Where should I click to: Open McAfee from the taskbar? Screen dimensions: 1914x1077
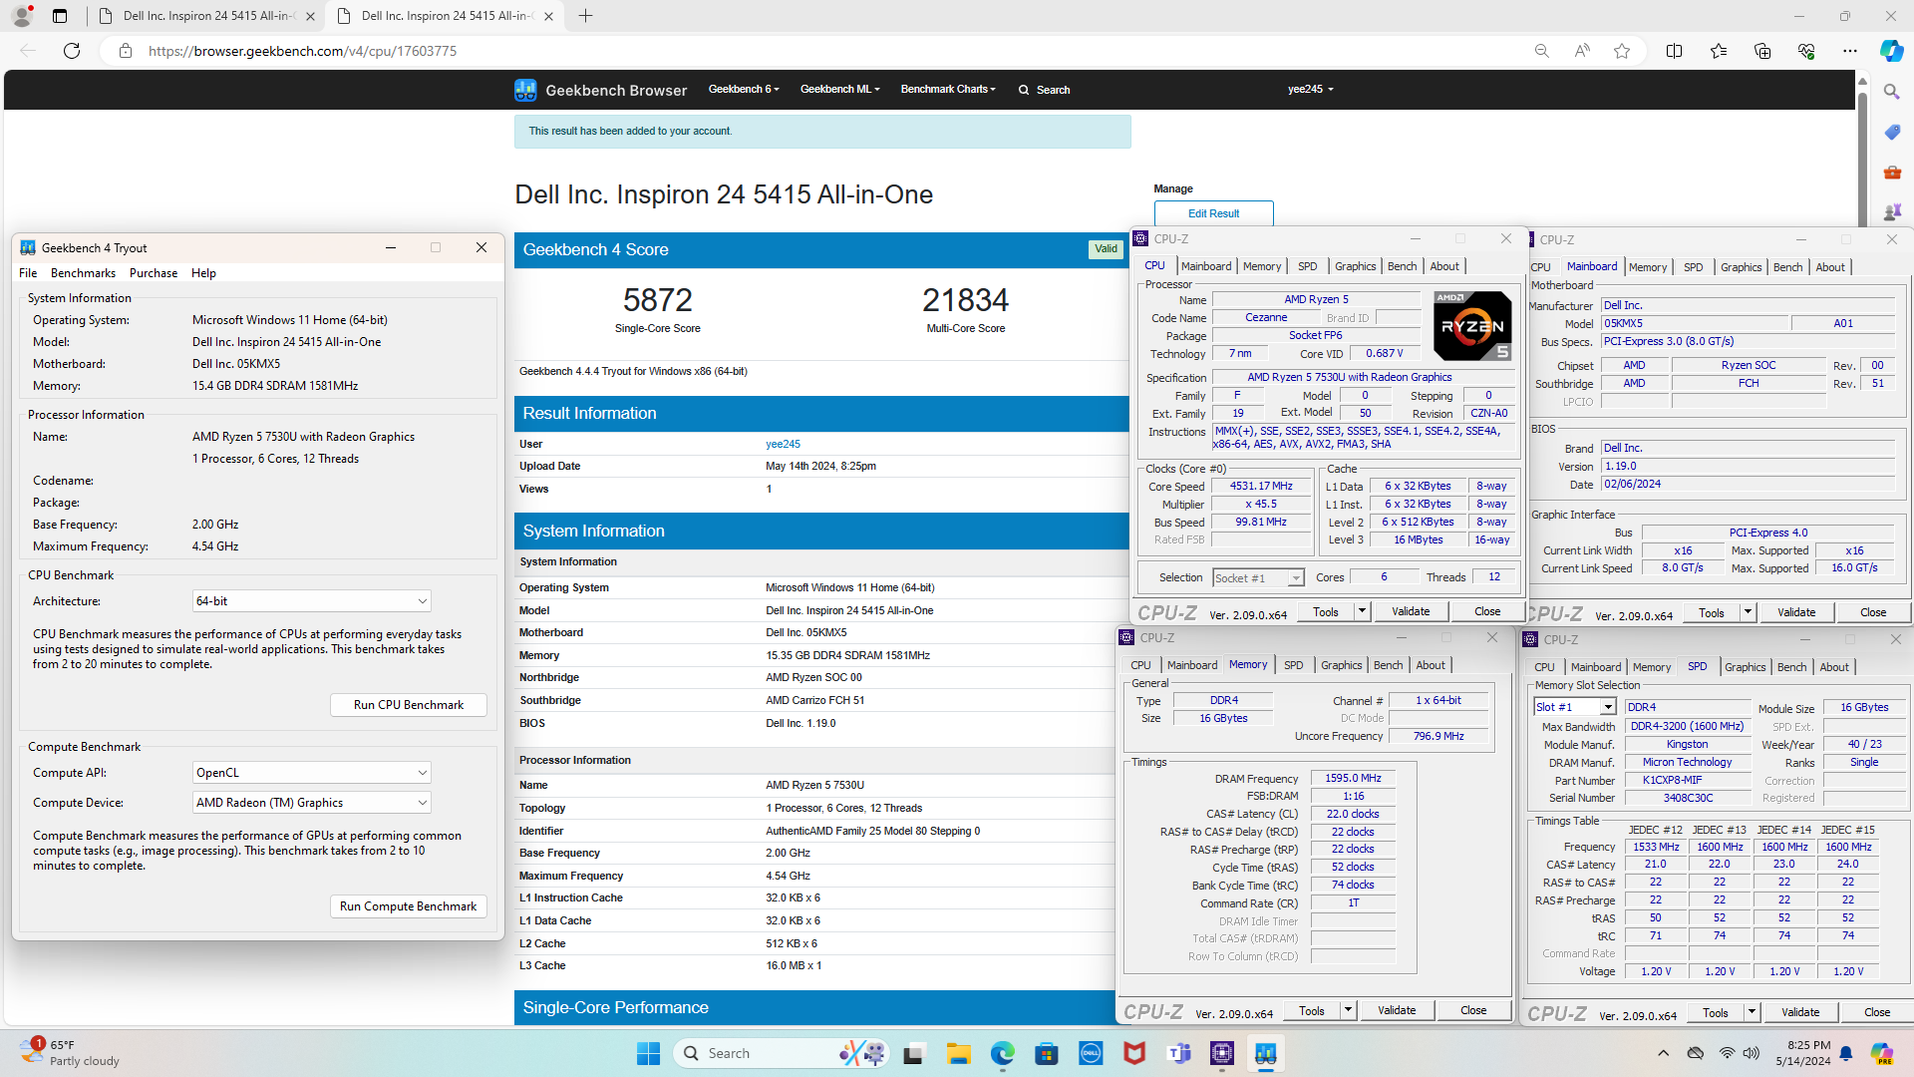tap(1134, 1053)
